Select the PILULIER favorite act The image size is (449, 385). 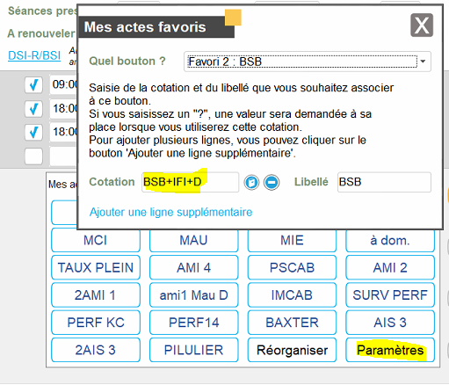pos(193,350)
